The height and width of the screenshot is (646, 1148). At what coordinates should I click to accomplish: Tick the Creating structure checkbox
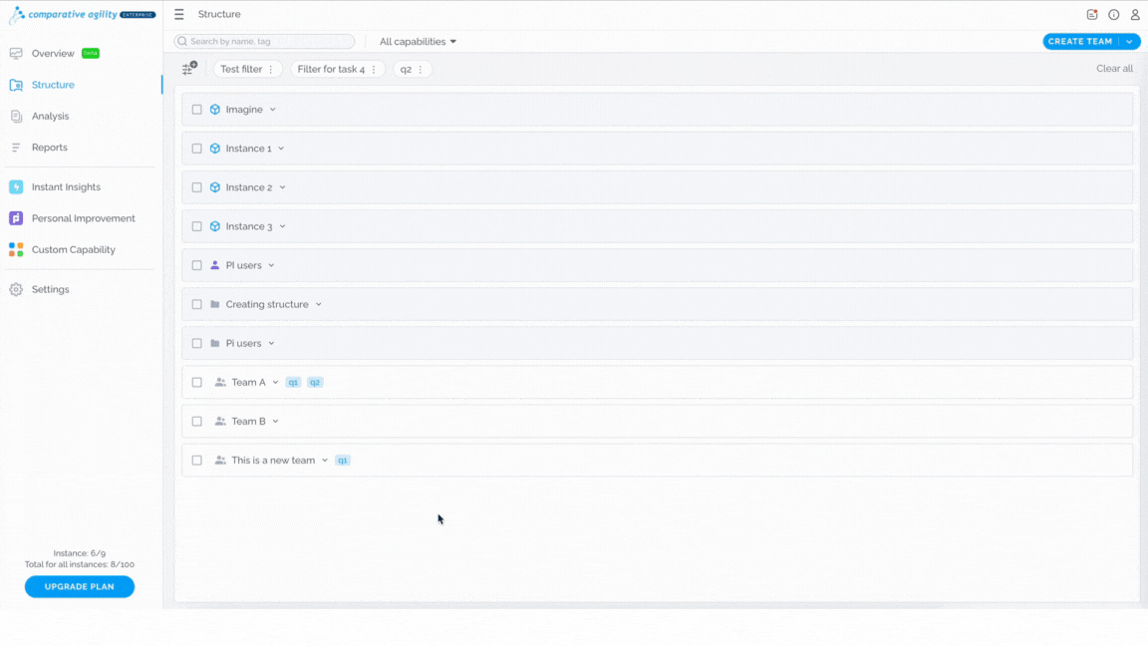197,304
